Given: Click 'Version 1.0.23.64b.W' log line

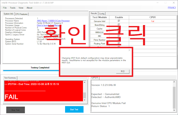Looking at the screenshot, I should (x=103, y=85).
